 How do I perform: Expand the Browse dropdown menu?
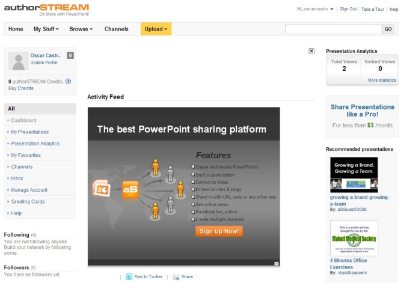point(81,29)
